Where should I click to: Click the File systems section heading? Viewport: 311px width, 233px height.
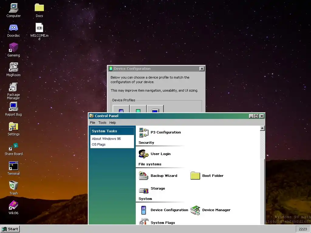(150, 164)
